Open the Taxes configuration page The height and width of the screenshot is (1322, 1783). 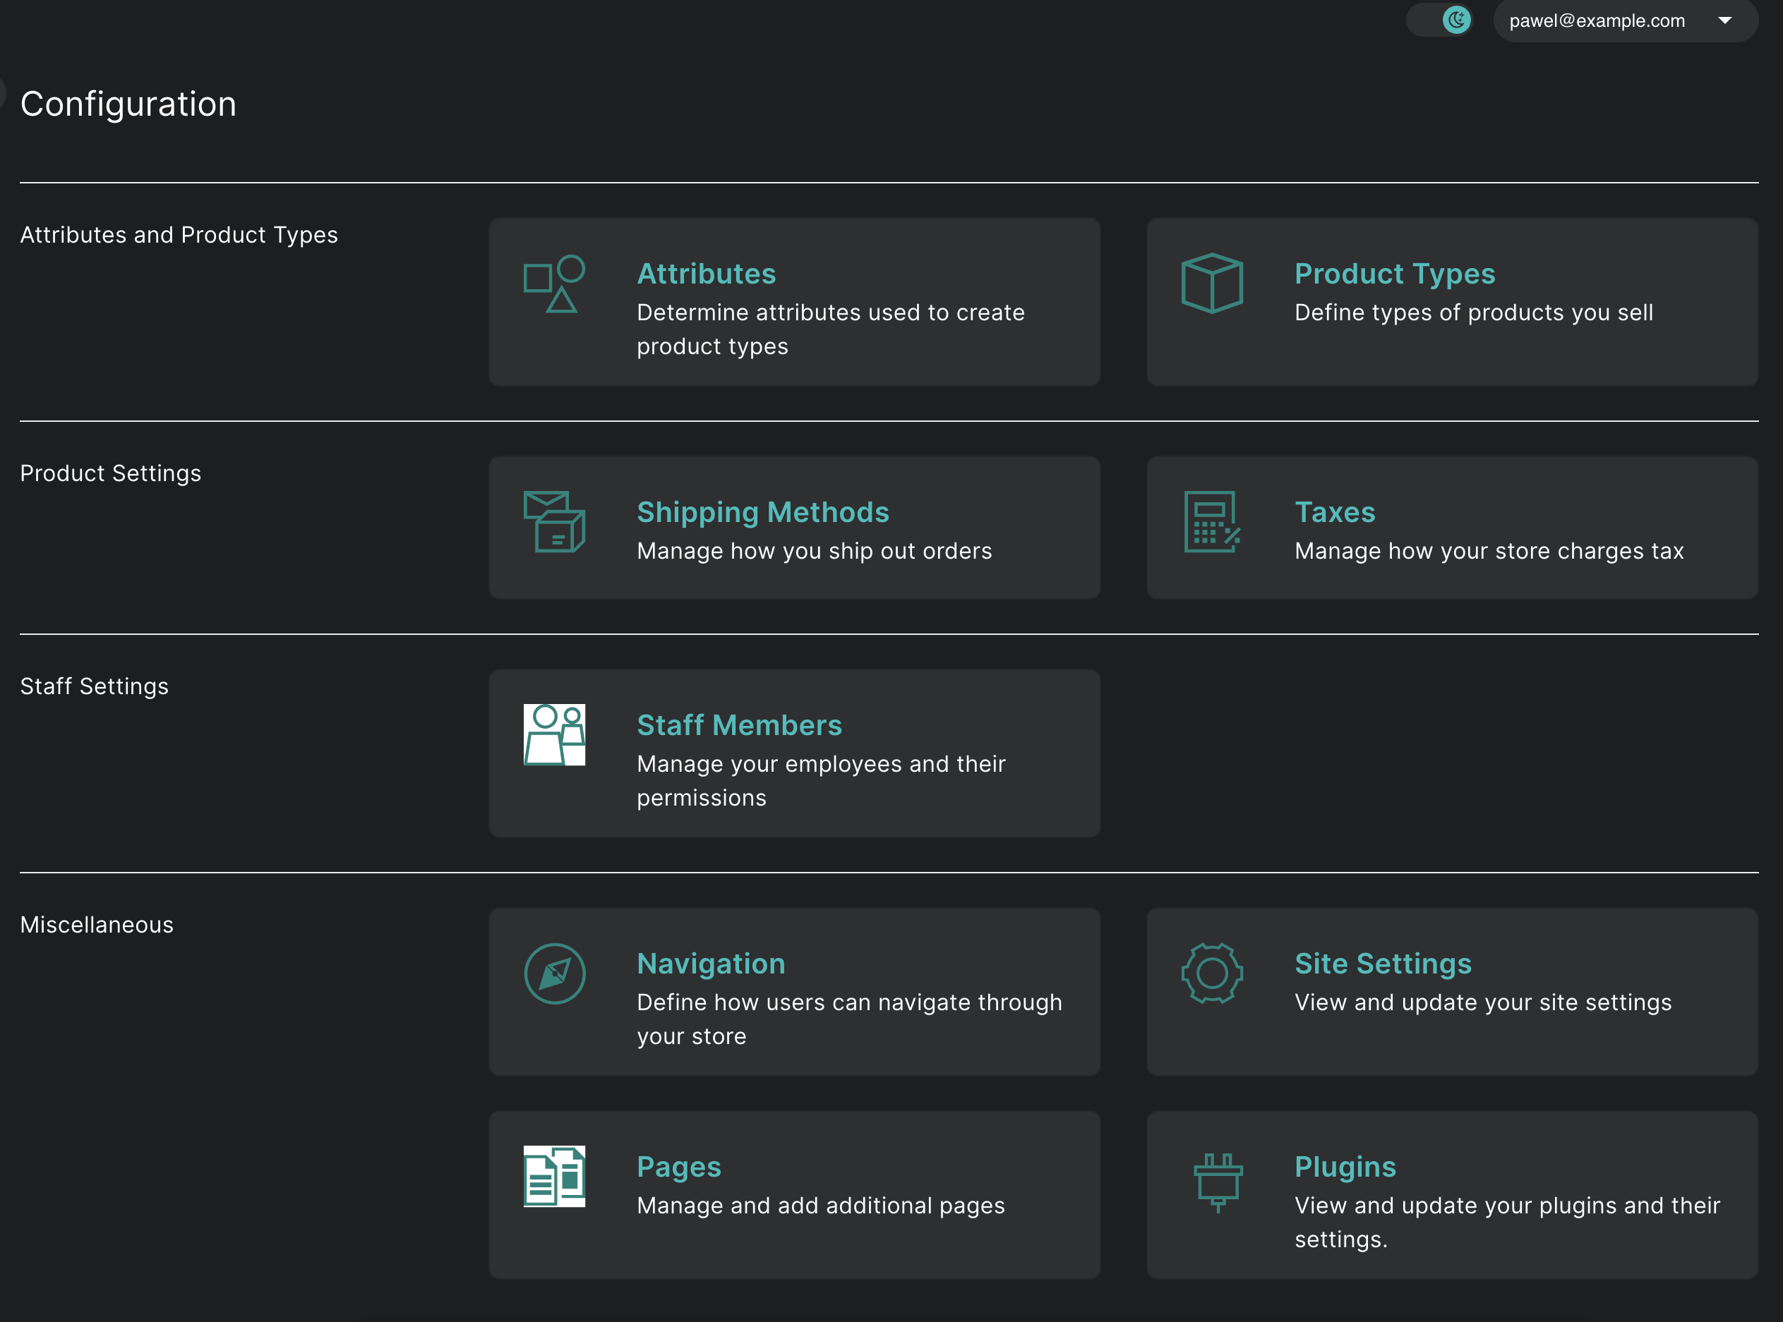(1335, 512)
